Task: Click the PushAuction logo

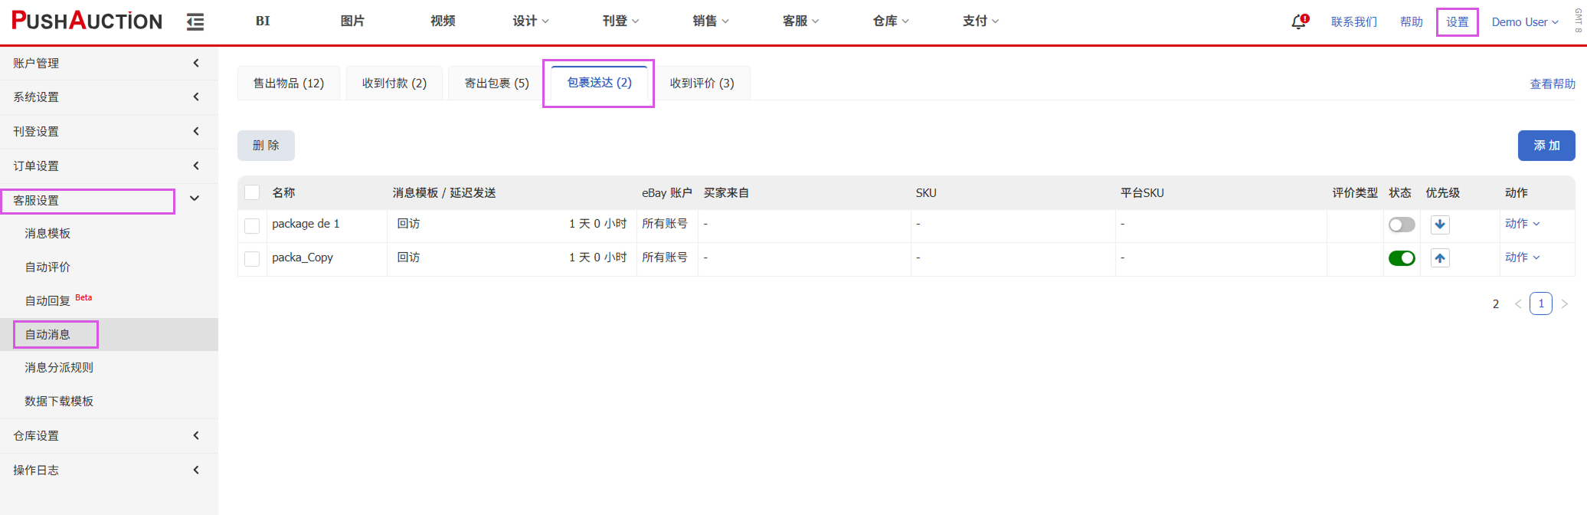Action: pyautogui.click(x=87, y=21)
